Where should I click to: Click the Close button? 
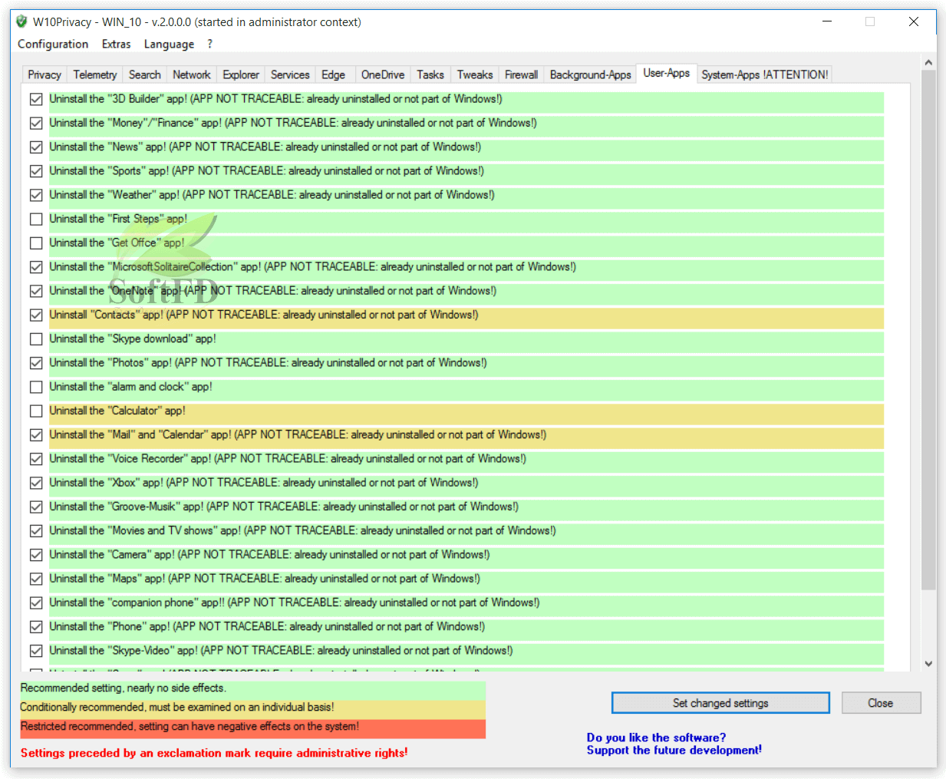tap(881, 703)
